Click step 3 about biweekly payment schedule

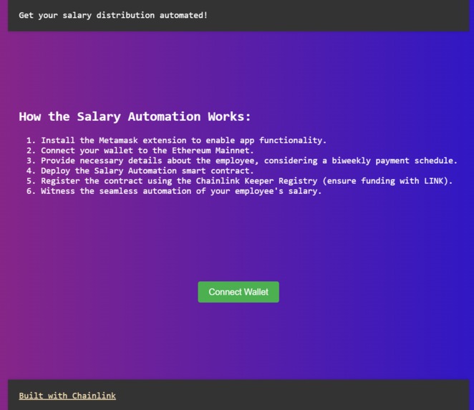249,161
